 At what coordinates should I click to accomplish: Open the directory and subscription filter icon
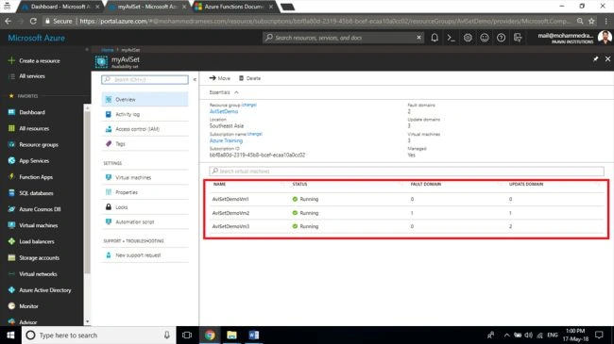[518, 38]
